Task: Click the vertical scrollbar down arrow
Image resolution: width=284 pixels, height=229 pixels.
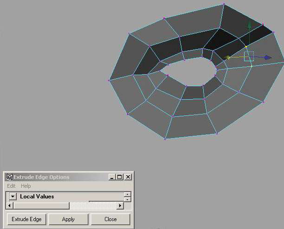Action: [128, 199]
